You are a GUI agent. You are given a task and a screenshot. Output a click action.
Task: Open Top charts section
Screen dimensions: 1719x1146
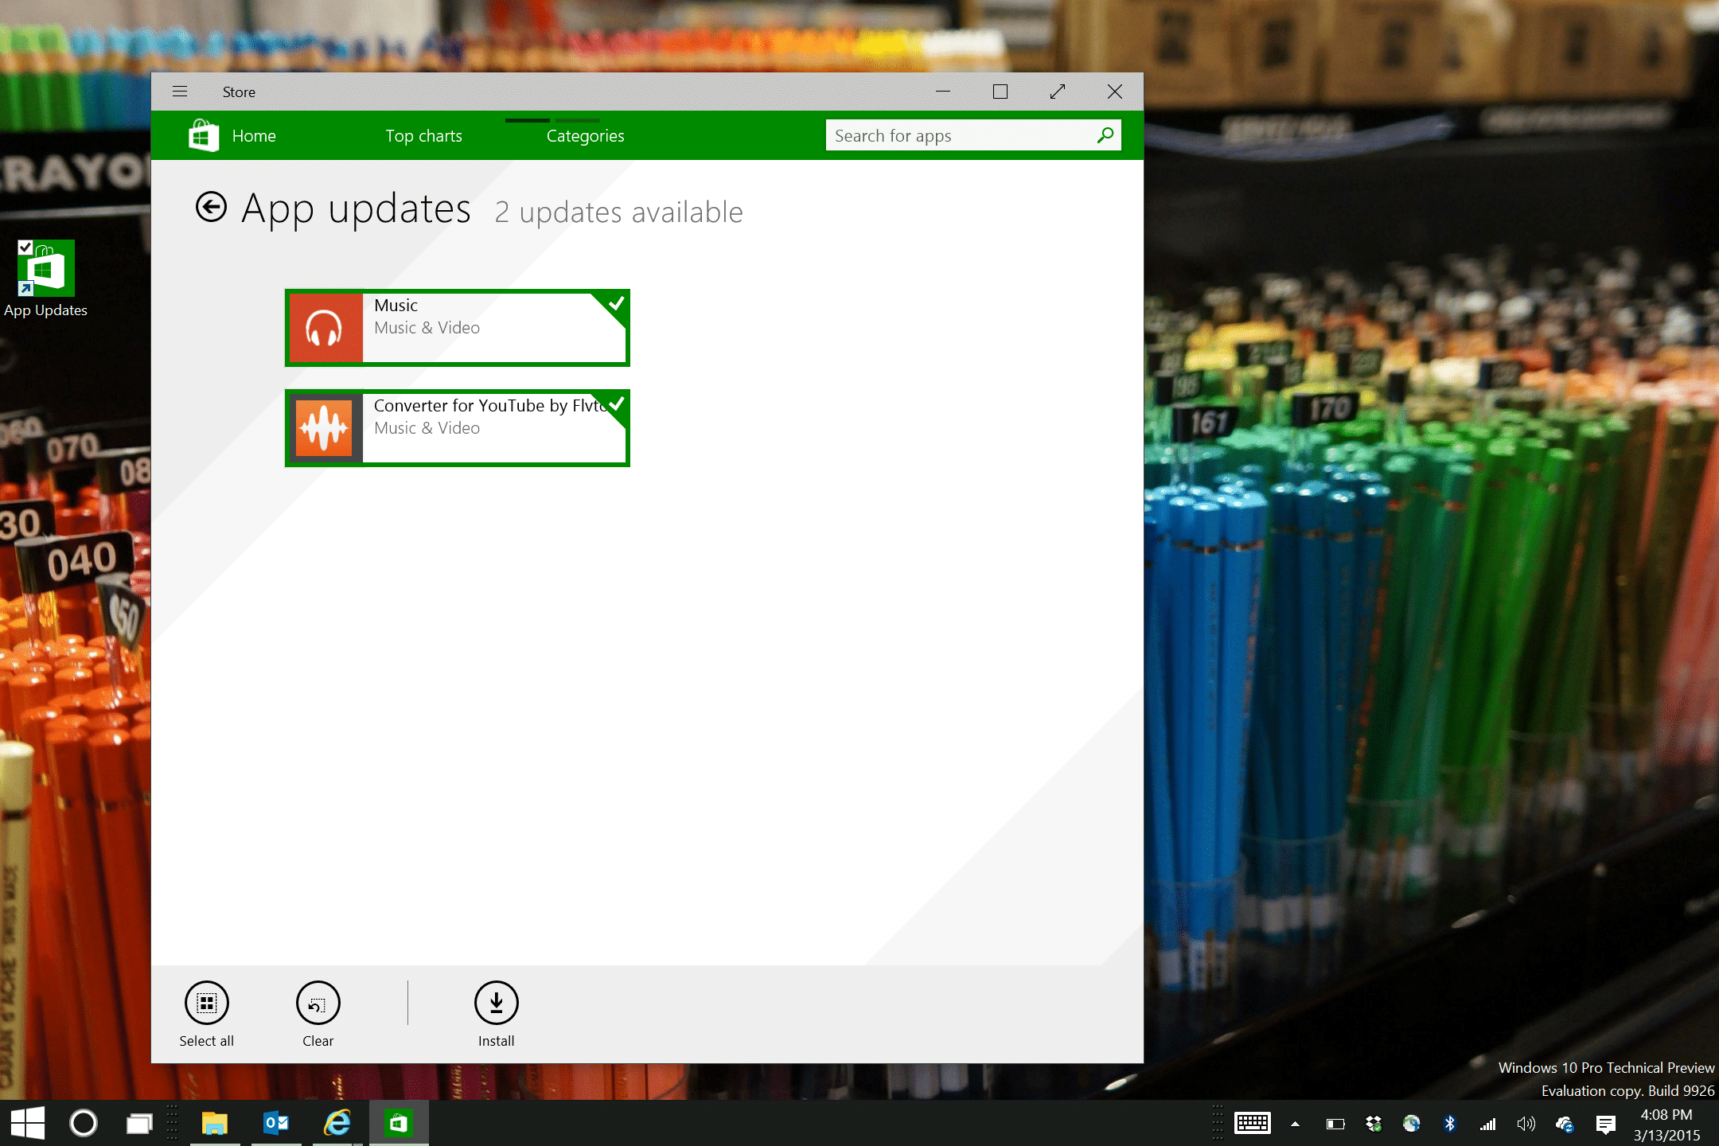pos(423,136)
